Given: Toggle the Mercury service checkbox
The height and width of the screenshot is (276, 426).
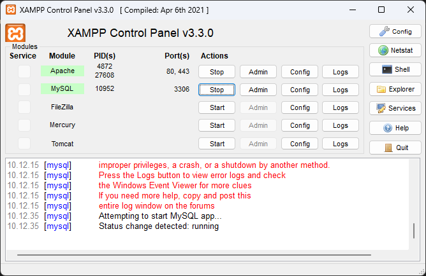Looking at the screenshot, I should (x=24, y=125).
